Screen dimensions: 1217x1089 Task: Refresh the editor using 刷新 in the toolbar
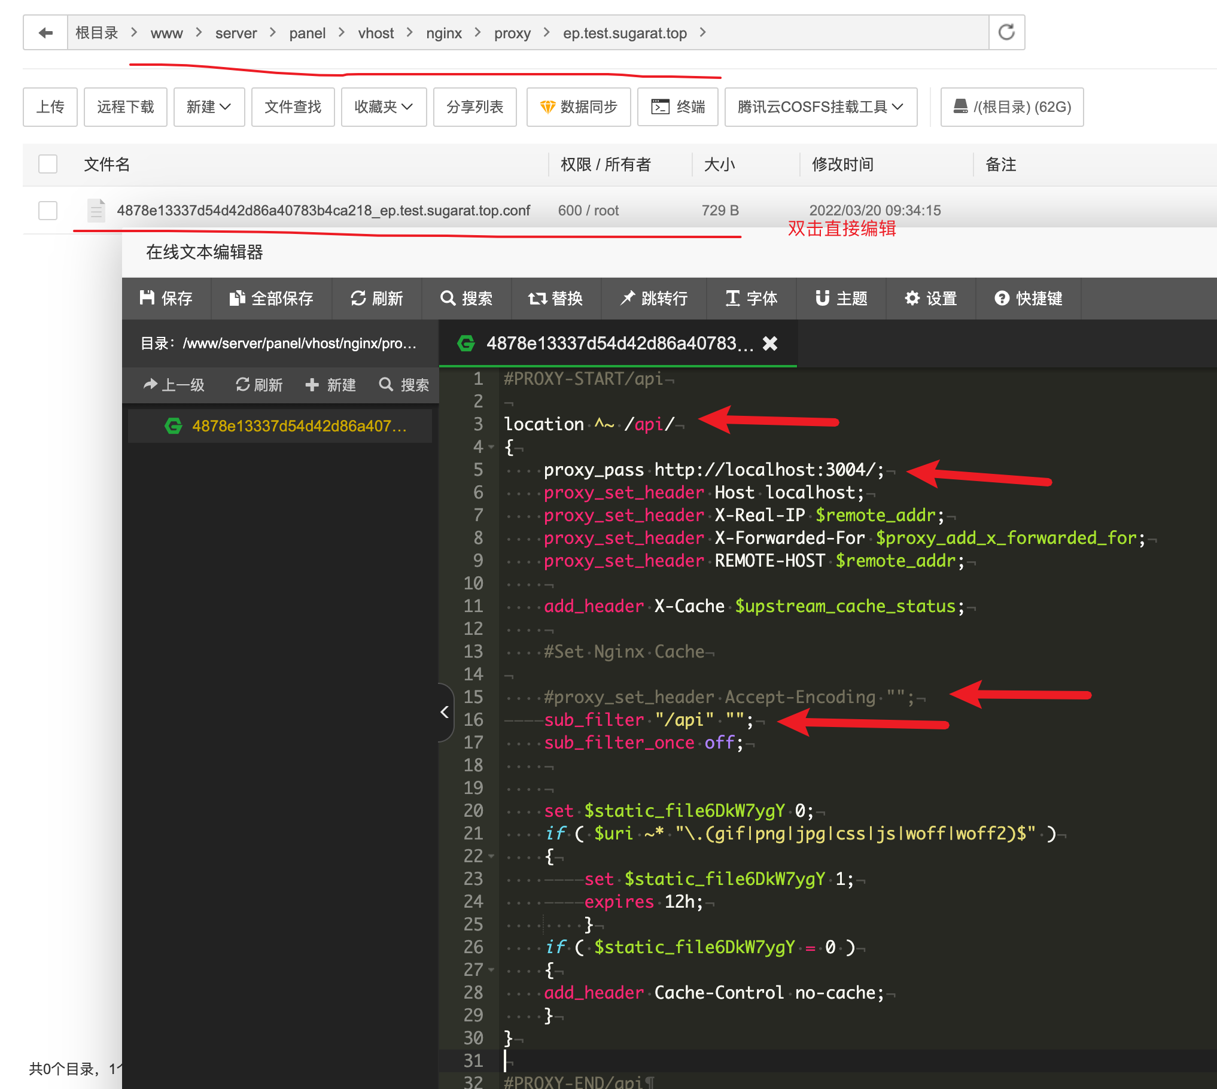tap(376, 298)
